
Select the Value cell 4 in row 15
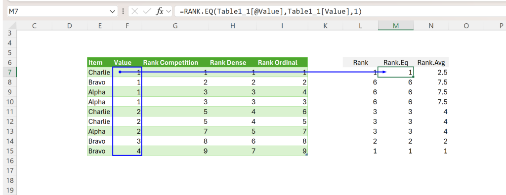127,151
